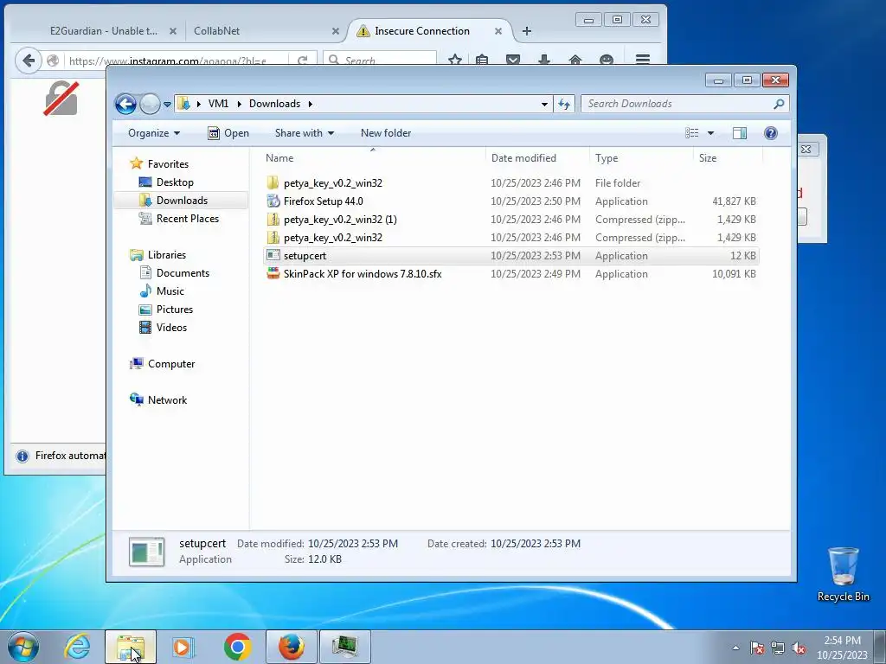Launch Google Chrome from the taskbar

pos(237,647)
